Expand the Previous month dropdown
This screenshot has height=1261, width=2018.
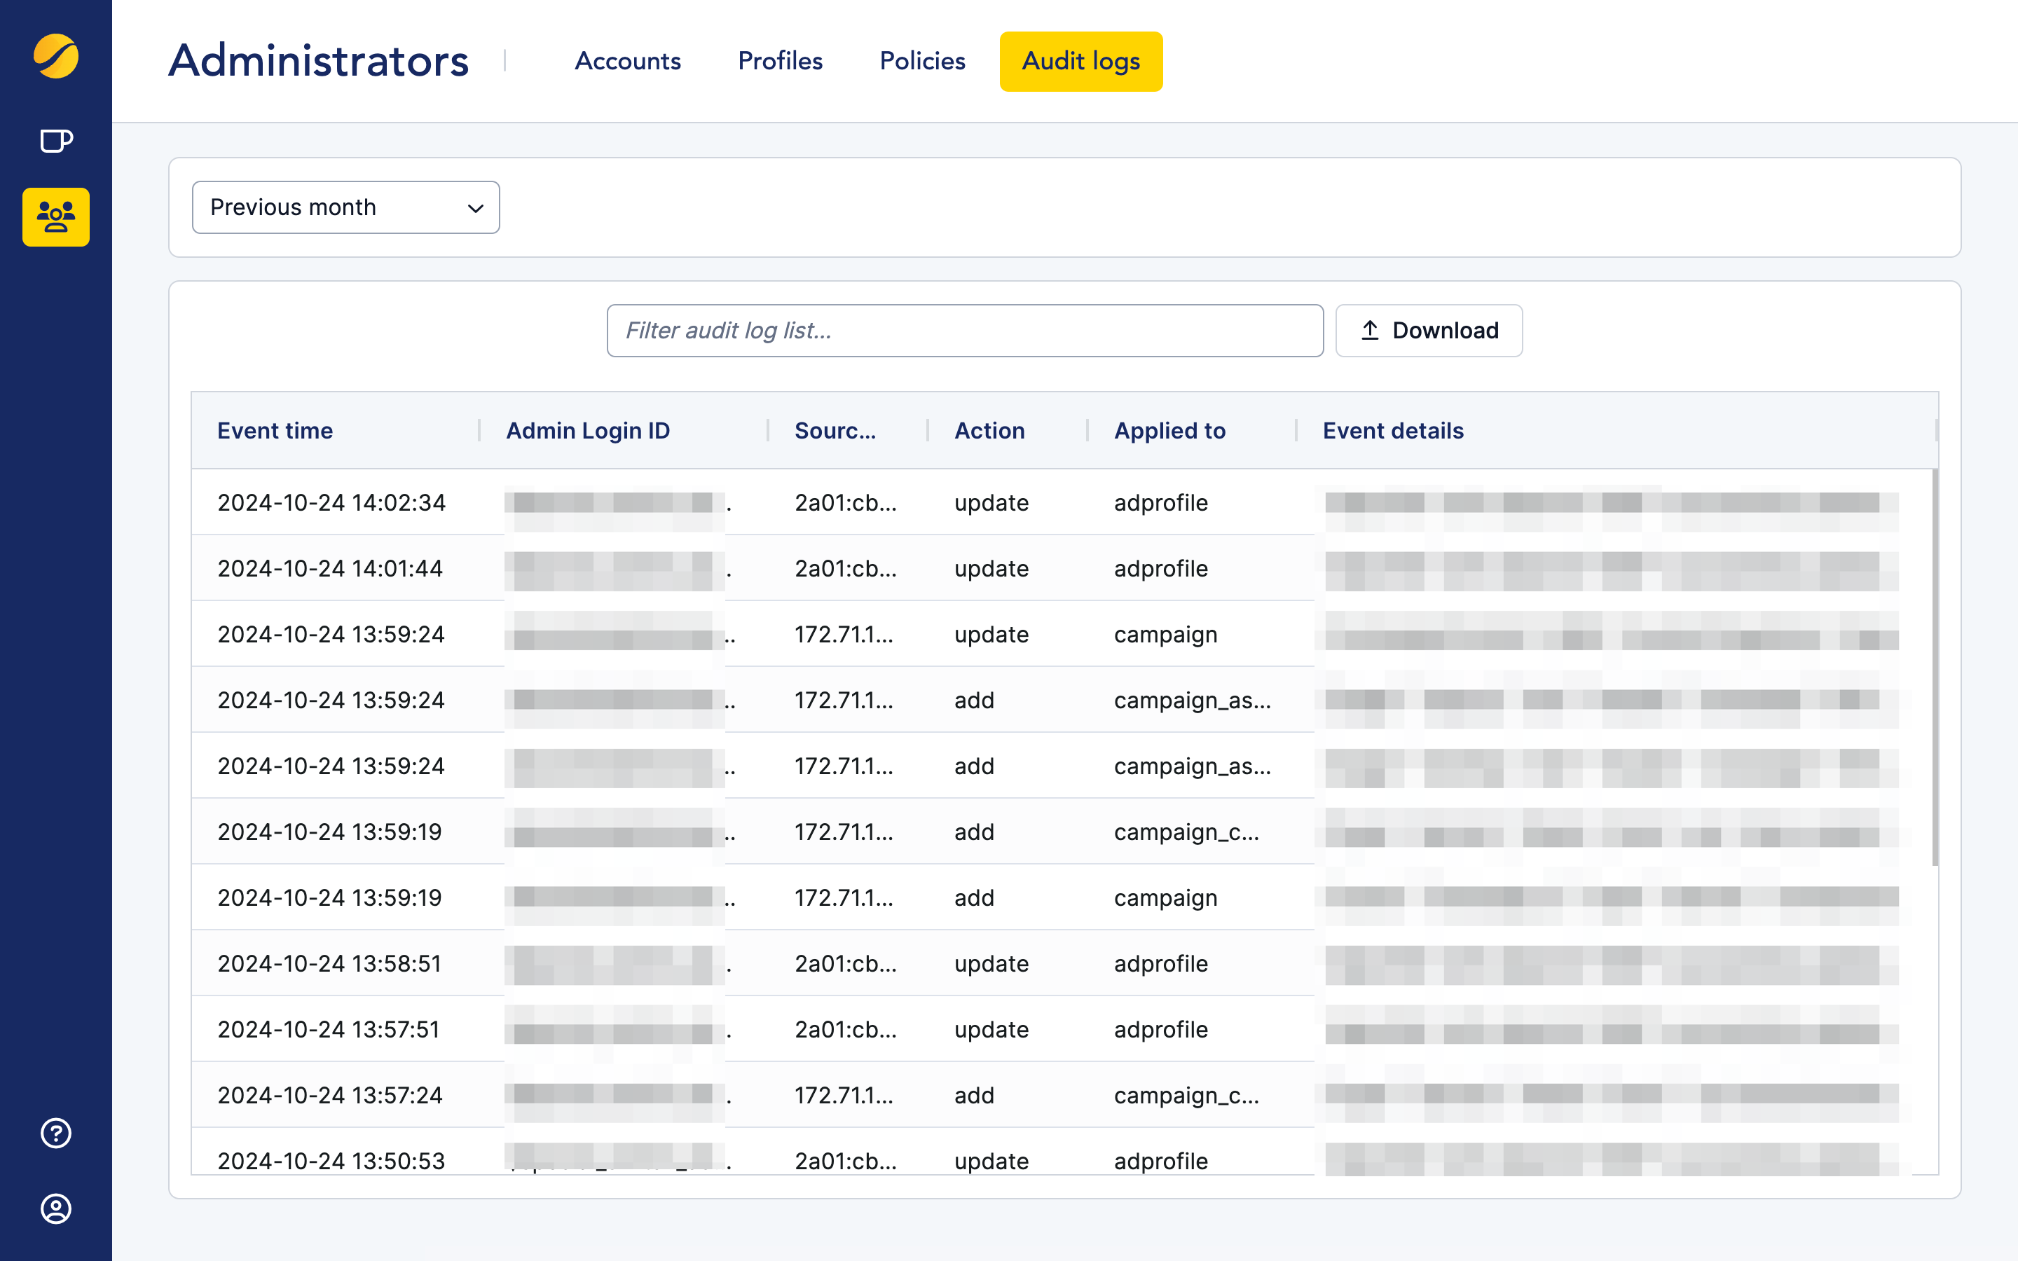coord(345,207)
